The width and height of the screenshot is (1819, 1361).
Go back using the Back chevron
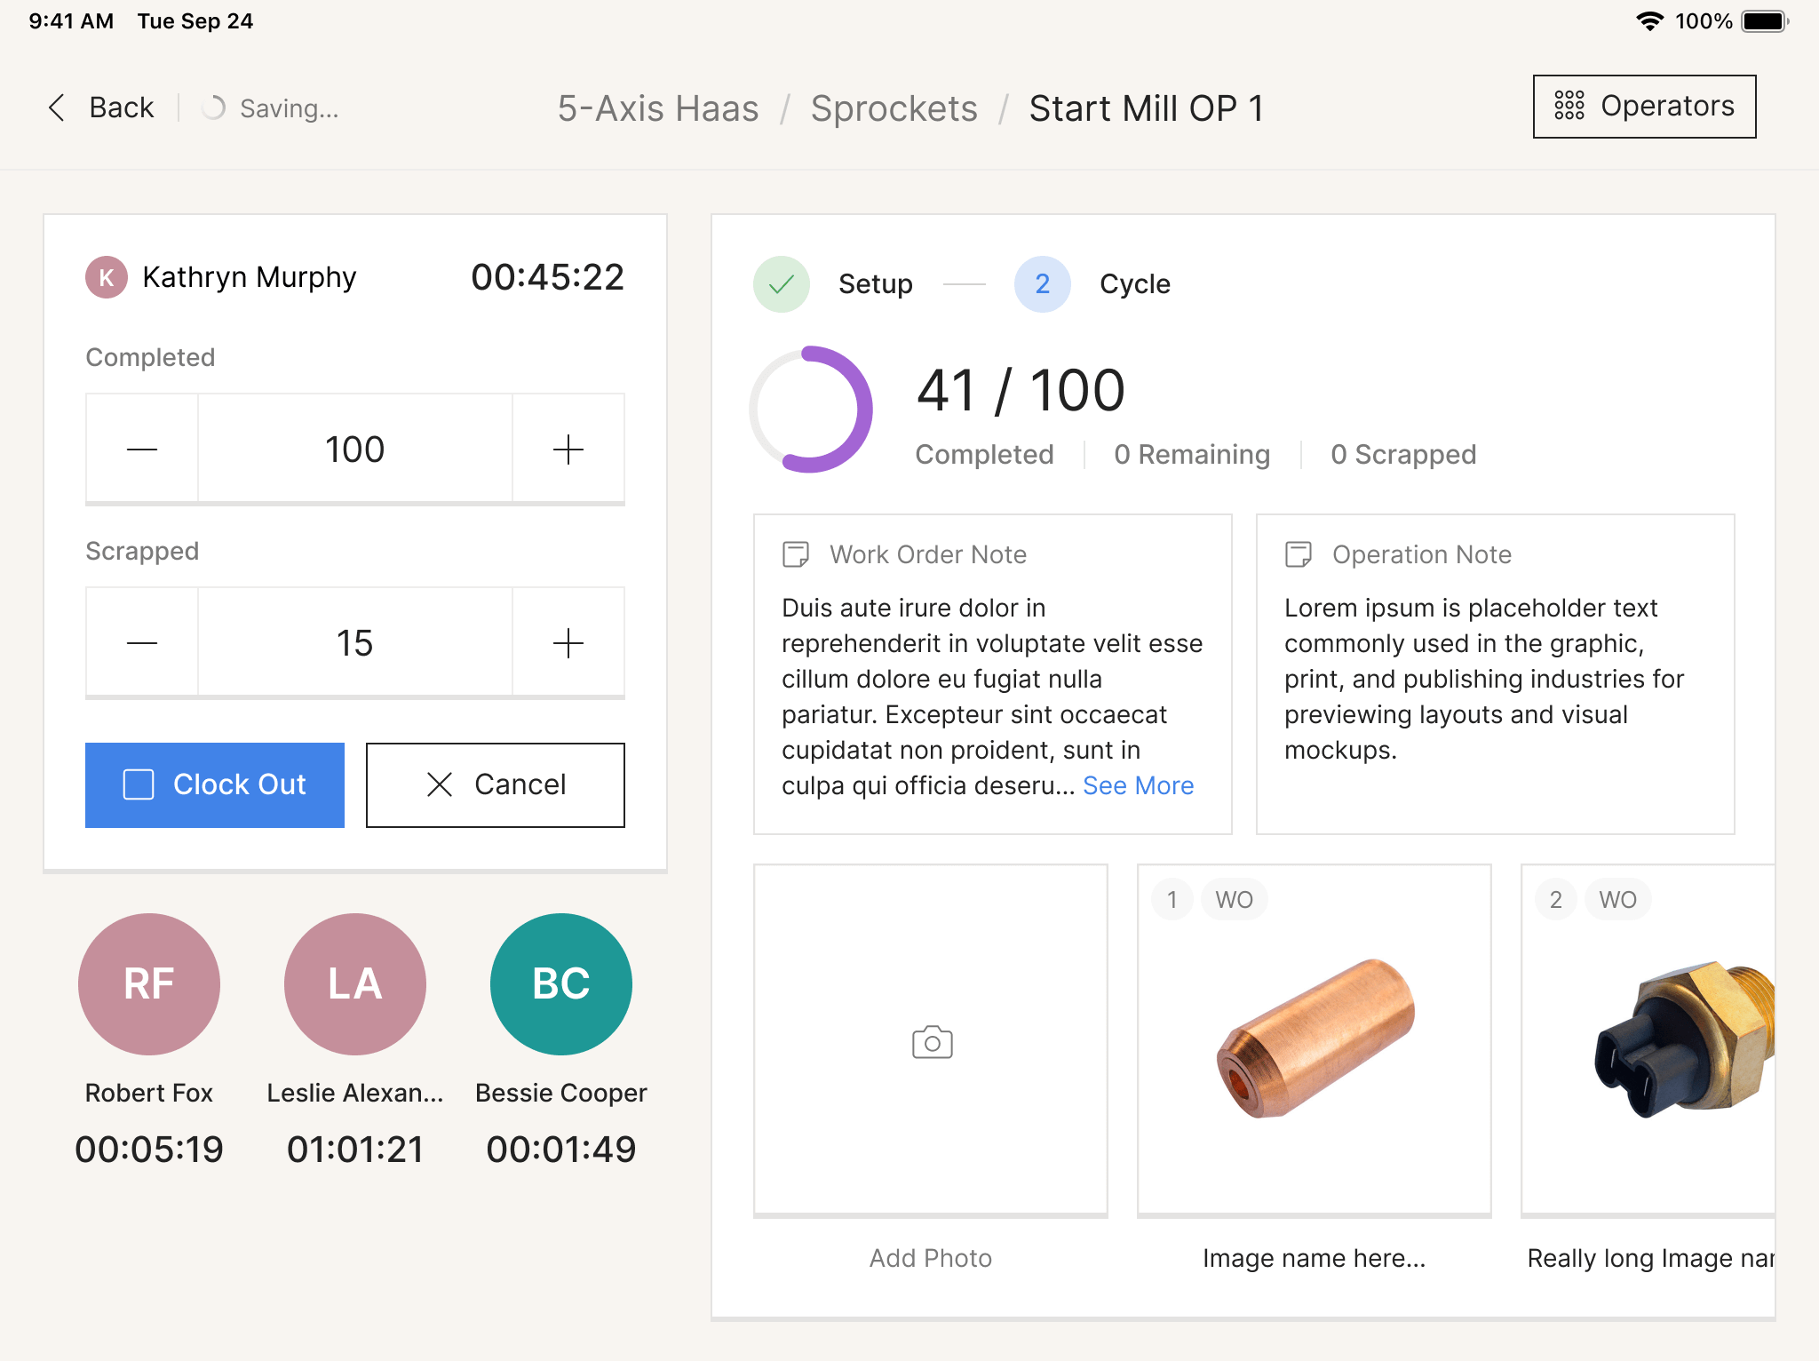57,107
